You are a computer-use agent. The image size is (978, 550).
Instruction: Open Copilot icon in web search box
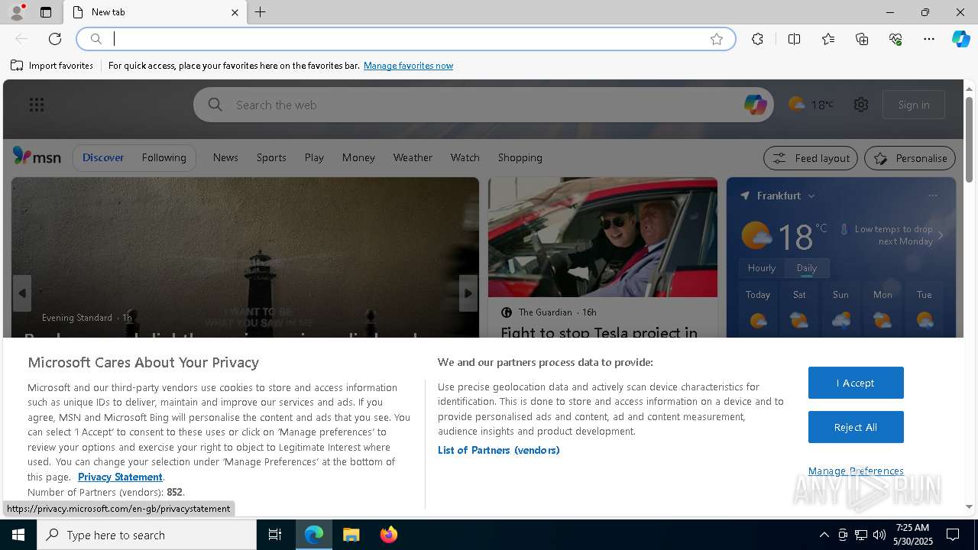point(755,105)
